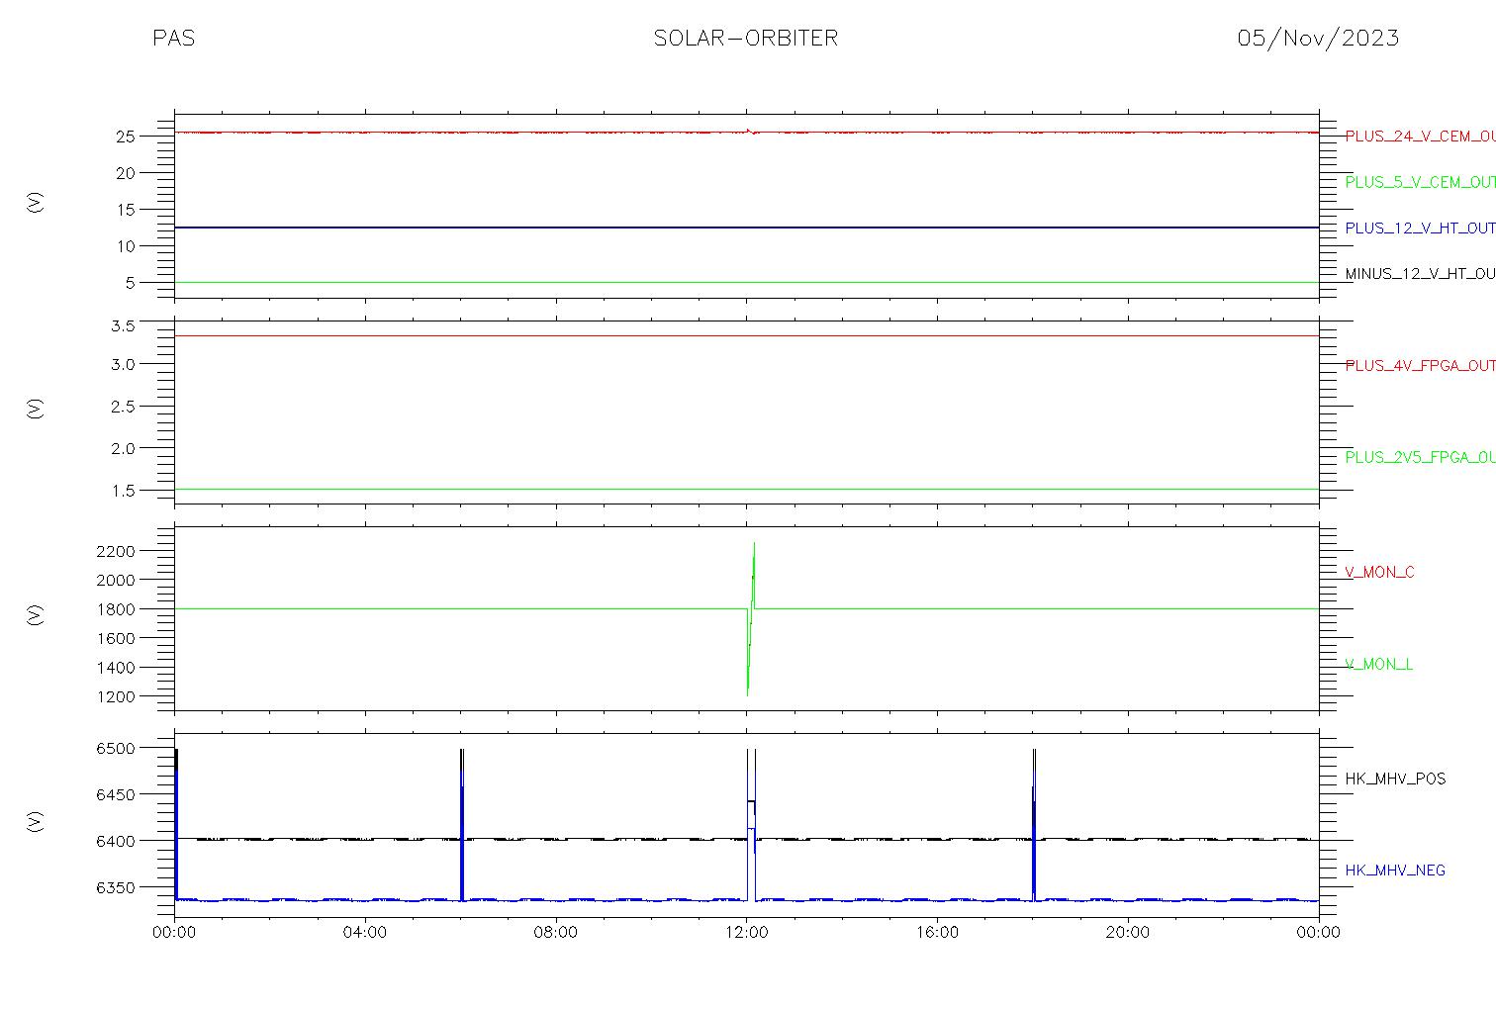Select the PLUS_4V_FPGA_OUT legend label

(x=1420, y=366)
